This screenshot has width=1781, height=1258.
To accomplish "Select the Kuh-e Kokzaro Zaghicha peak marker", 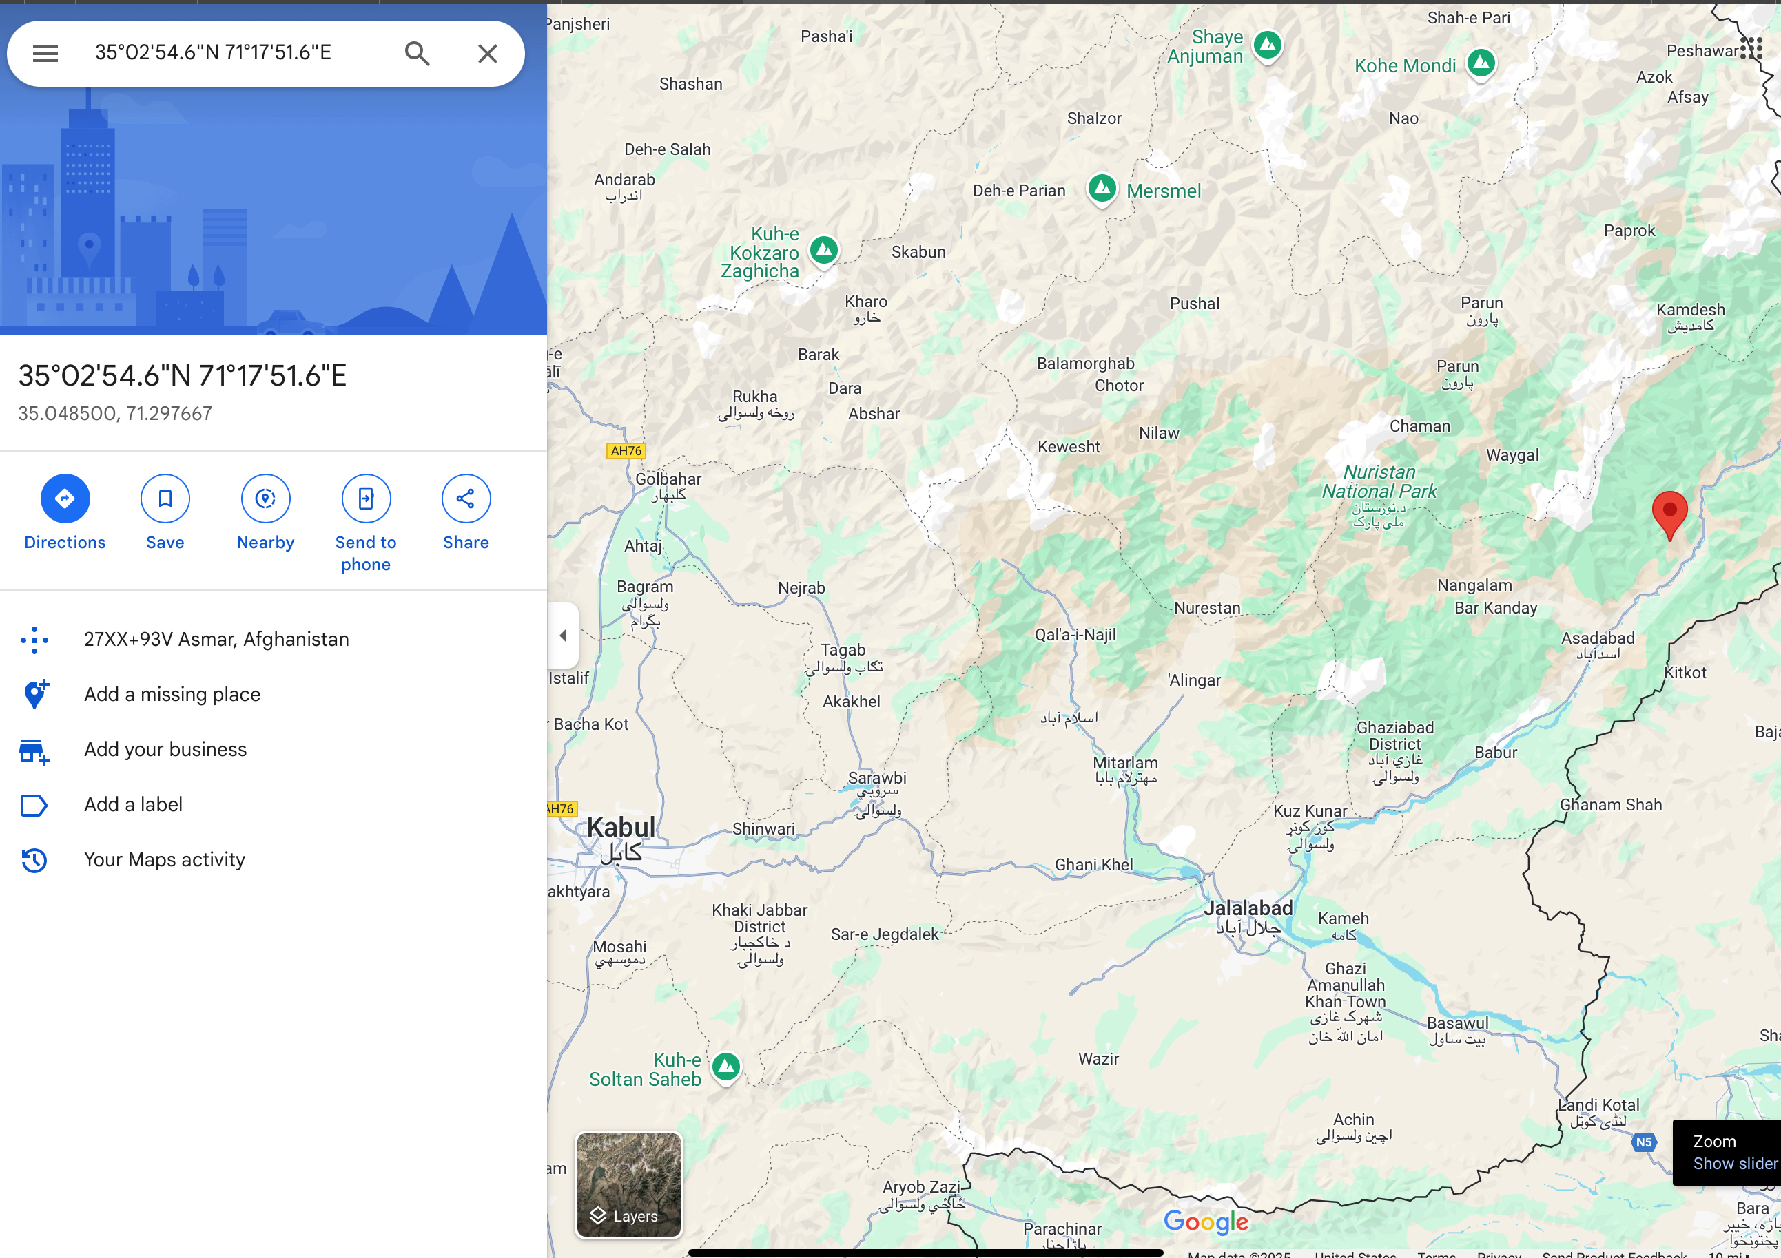I will click(x=824, y=251).
